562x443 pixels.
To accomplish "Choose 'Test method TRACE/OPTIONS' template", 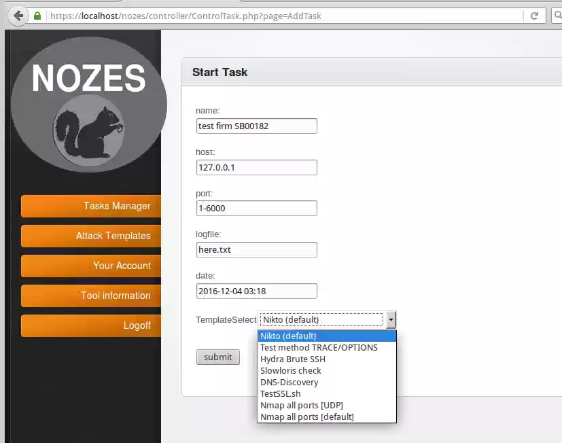I will pos(319,347).
